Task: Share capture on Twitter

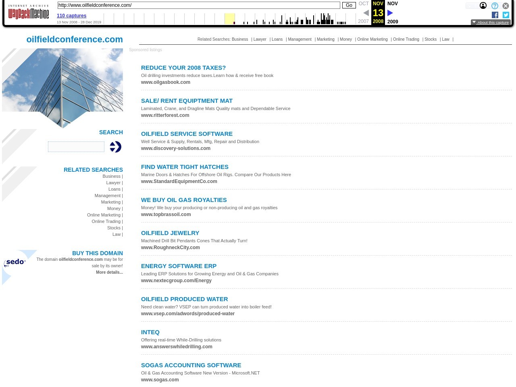Action: tap(506, 15)
